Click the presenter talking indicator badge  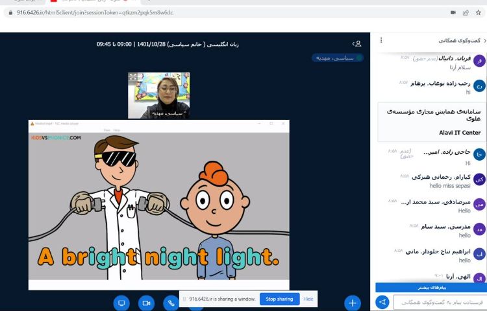[337, 58]
